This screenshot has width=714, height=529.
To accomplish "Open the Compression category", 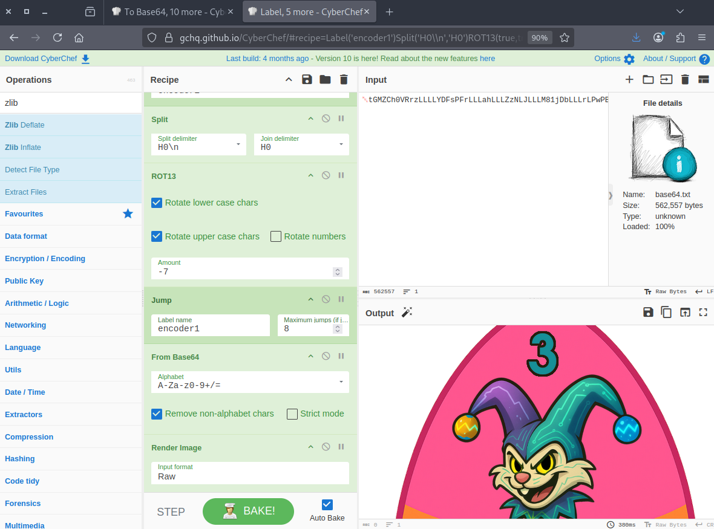I will [29, 437].
